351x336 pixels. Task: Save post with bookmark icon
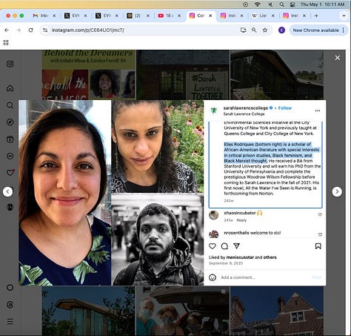pyautogui.click(x=318, y=246)
